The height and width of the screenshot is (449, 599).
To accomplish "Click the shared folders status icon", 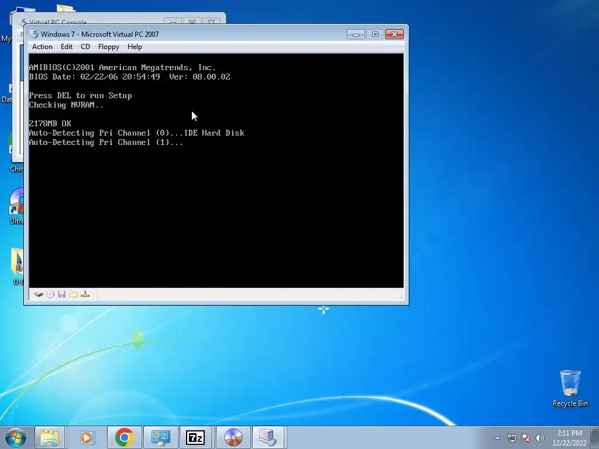I will [73, 294].
